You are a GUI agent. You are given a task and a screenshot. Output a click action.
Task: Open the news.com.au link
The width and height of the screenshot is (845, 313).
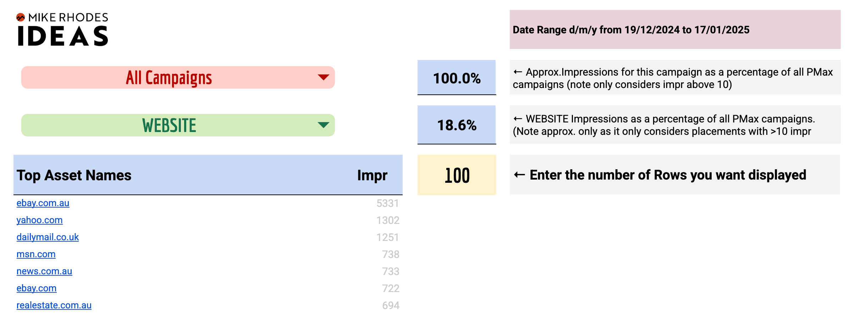point(45,271)
